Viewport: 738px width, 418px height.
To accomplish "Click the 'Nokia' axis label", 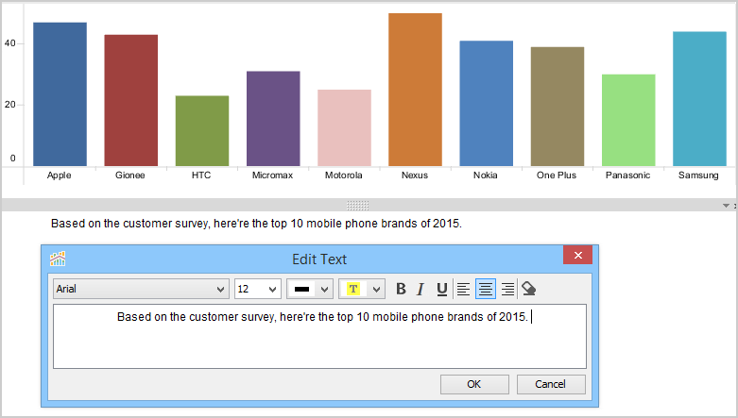I will pos(486,176).
